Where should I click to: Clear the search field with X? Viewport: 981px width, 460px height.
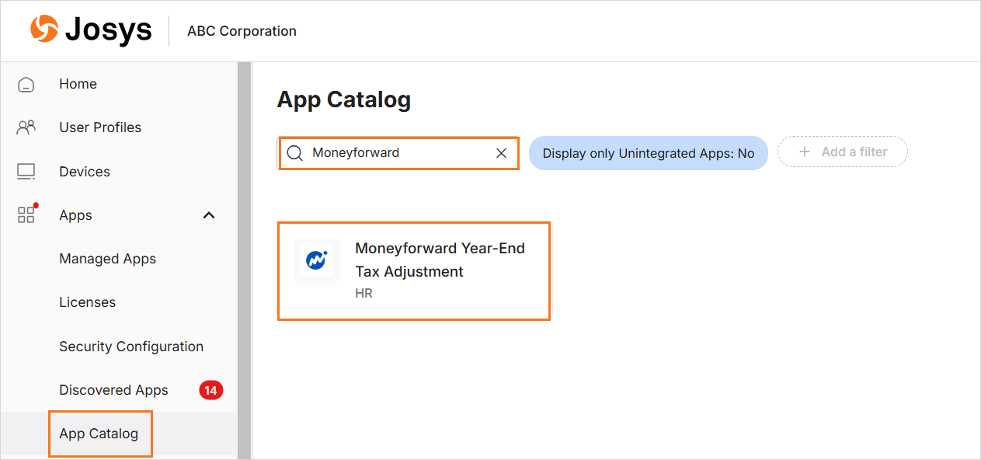click(502, 153)
